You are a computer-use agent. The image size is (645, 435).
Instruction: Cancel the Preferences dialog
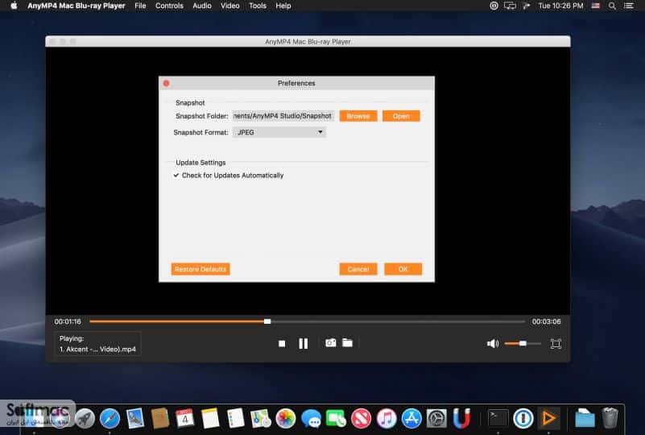coord(358,269)
